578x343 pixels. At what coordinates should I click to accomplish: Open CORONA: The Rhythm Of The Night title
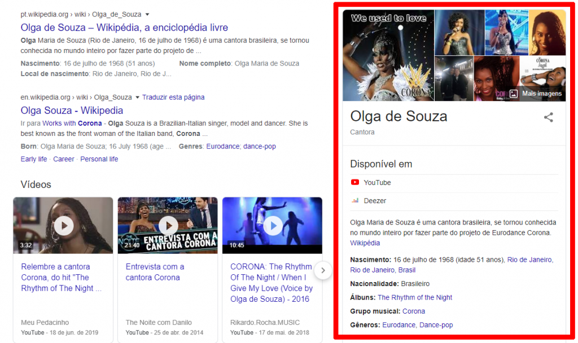coord(272,283)
